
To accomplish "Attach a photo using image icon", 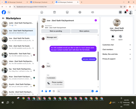I will (x=46, y=91).
